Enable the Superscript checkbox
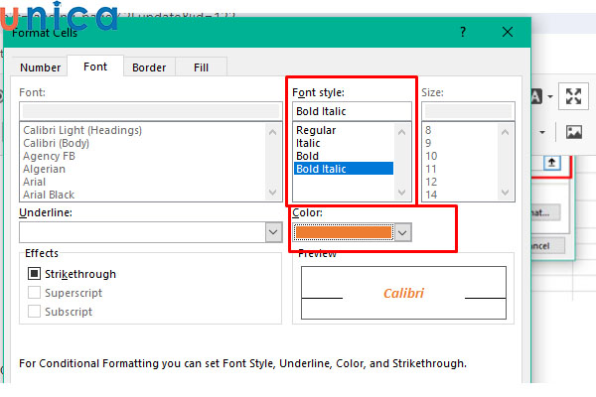 pyautogui.click(x=35, y=293)
